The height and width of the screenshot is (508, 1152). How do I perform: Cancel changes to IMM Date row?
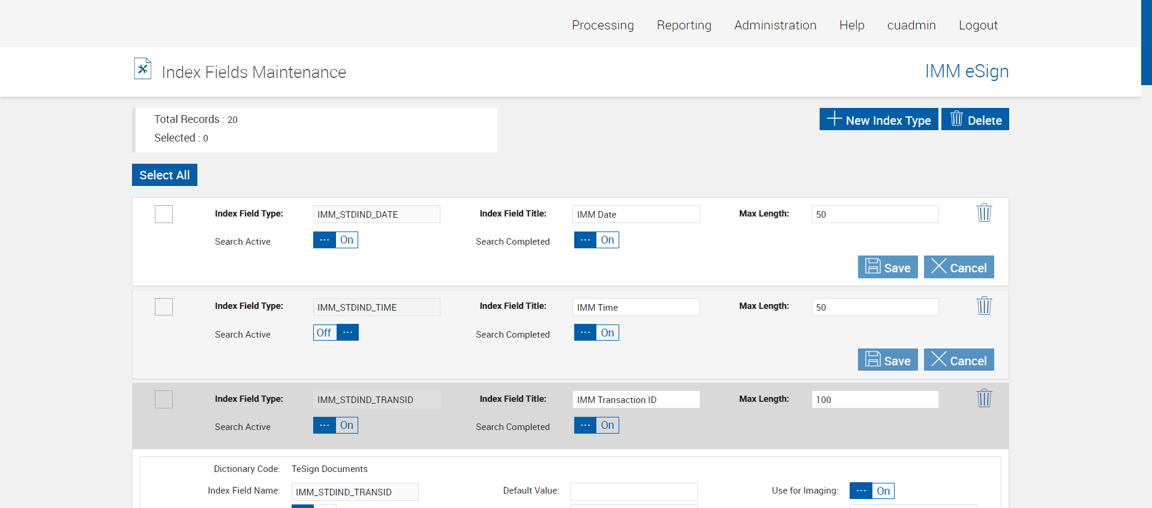(958, 267)
